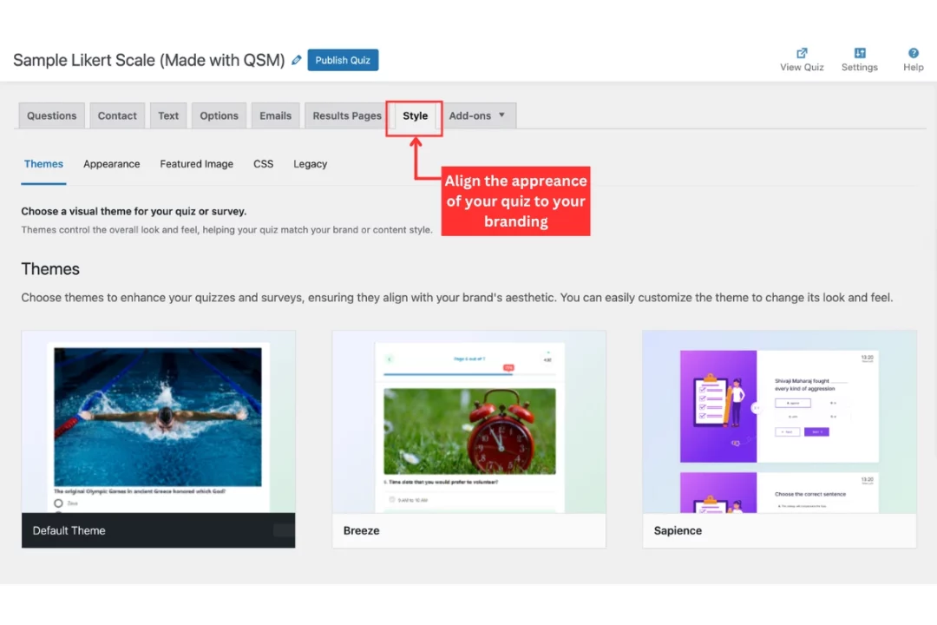This screenshot has width=937, height=625.
Task: Open the CSS sub-tab
Action: [263, 163]
